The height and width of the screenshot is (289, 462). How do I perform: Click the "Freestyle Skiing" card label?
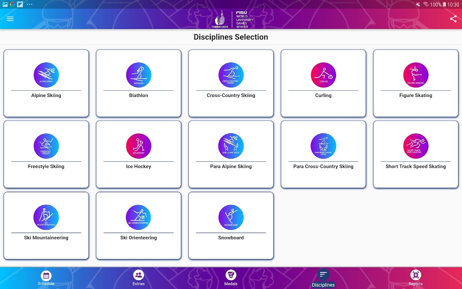pyautogui.click(x=46, y=167)
